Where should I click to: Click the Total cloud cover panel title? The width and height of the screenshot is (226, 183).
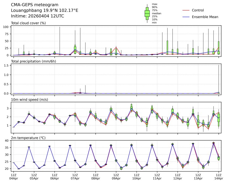pos(28,23)
